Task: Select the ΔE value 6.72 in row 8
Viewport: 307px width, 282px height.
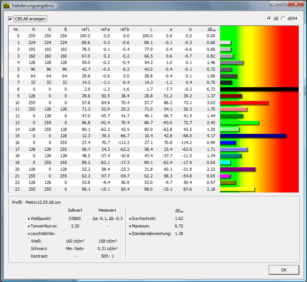Action: [x=210, y=89]
